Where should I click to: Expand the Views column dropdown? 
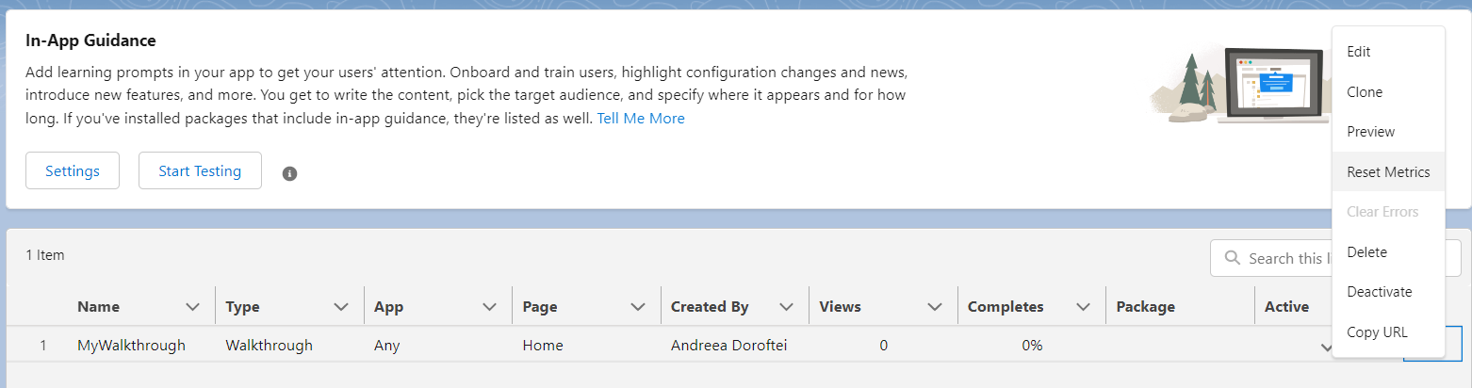click(x=935, y=307)
